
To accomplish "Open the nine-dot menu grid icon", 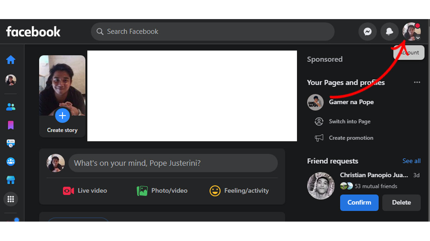I will tap(11, 199).
